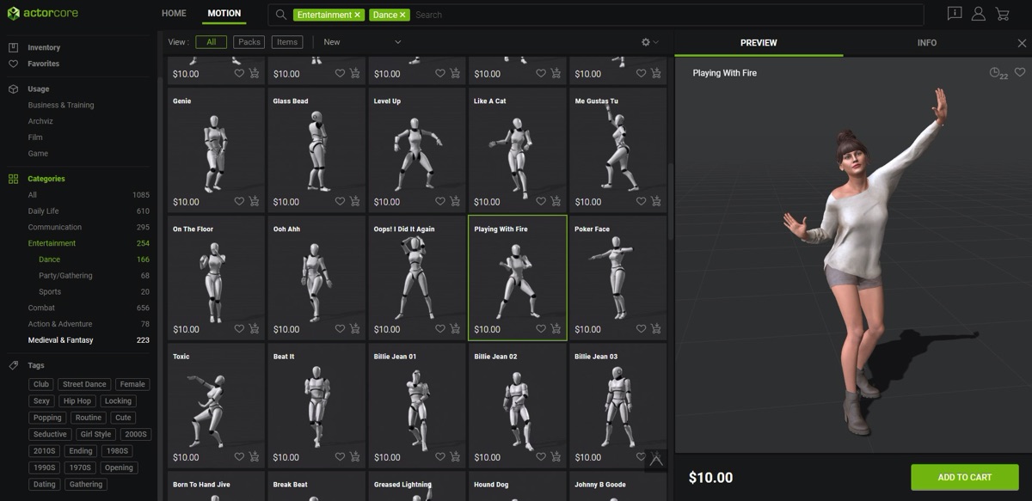Filter view by Packs
This screenshot has width=1032, height=501.
tap(249, 42)
